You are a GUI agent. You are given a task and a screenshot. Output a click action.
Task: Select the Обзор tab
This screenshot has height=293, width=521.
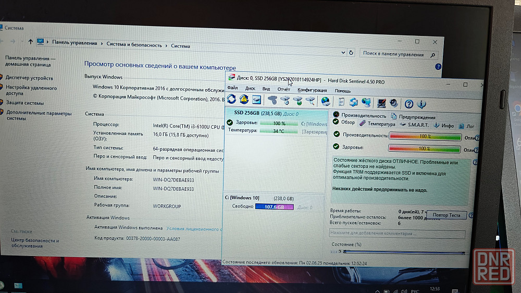click(x=344, y=122)
